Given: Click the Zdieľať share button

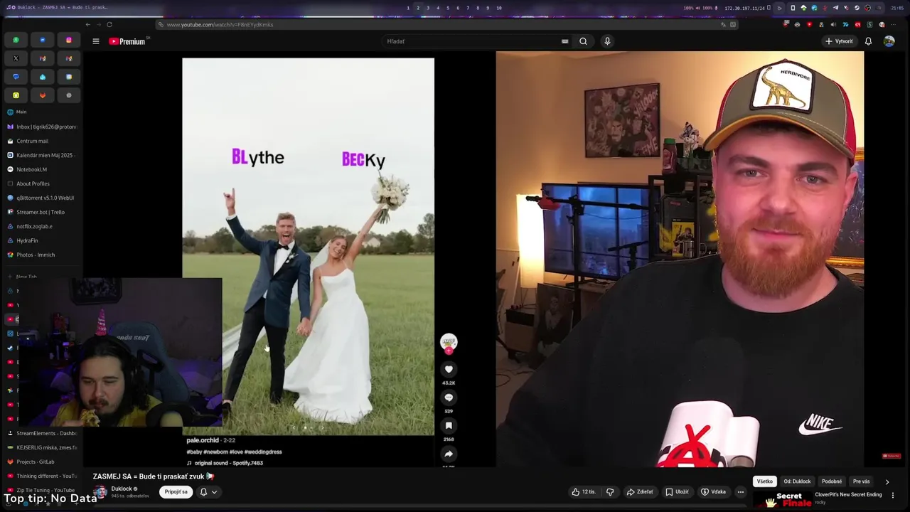Looking at the screenshot, I should [x=640, y=491].
